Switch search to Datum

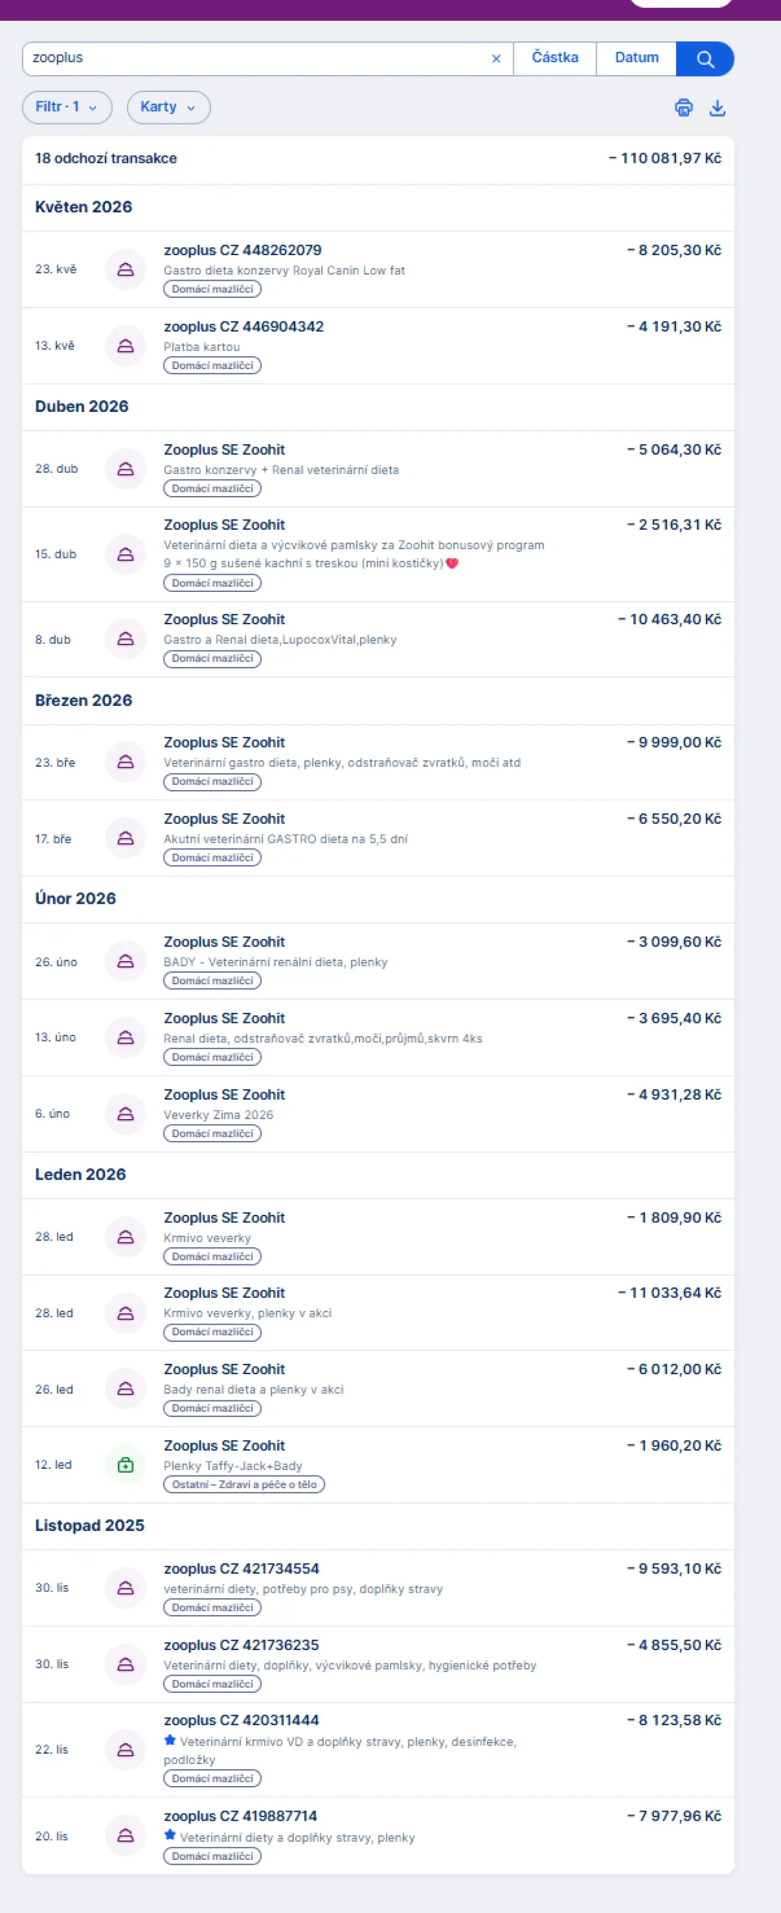pyautogui.click(x=636, y=58)
